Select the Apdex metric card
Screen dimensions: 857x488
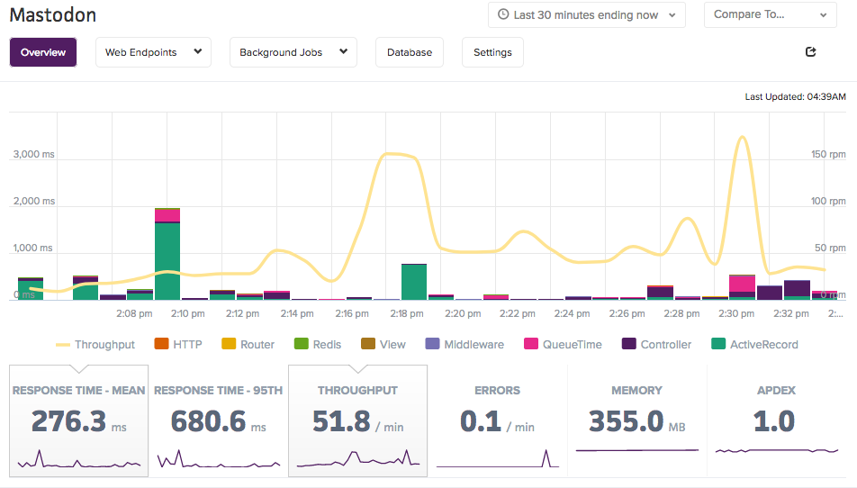pyautogui.click(x=777, y=420)
